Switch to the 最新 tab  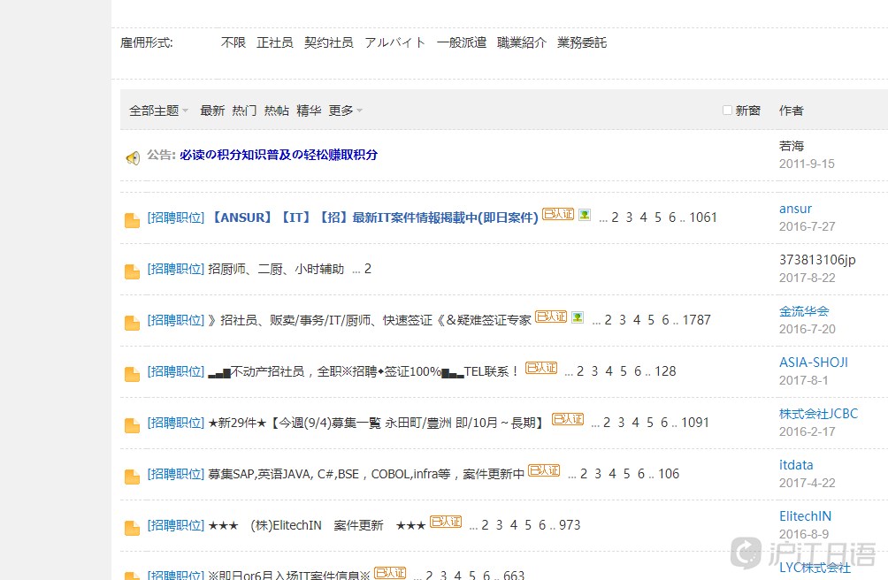212,111
